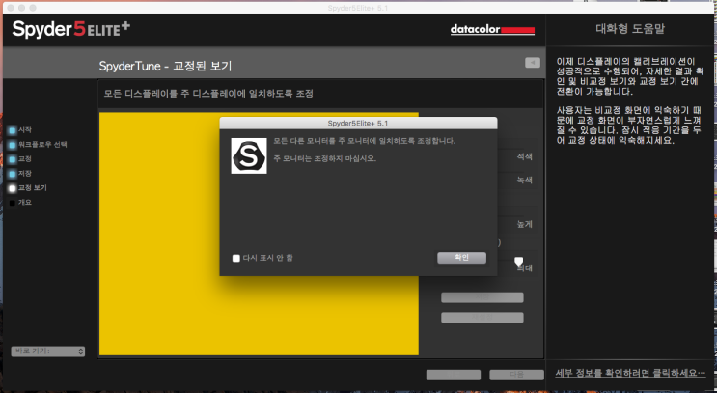
Task: Click the dimmed button left of 다음
Action: [454, 375]
